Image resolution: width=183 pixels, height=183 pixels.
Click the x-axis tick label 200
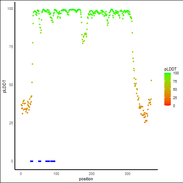(x=91, y=174)
